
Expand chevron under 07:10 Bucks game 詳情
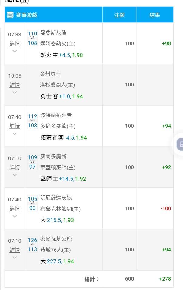coord(15,258)
